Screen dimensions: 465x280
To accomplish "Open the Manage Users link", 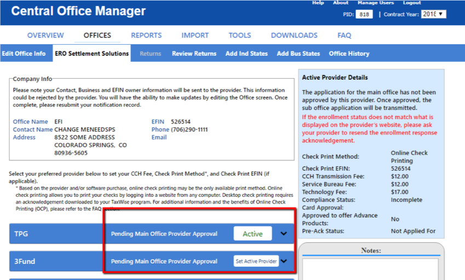I will pos(375,3).
